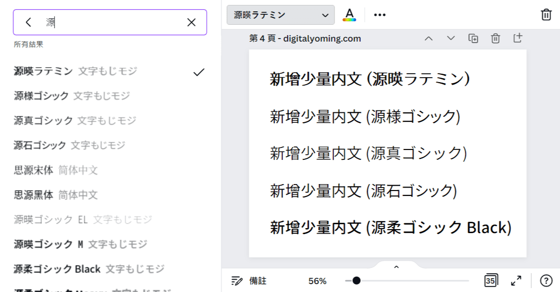Open the font family dropdown 源暎ラテミン
Screen dimensions: 560x292
pyautogui.click(x=280, y=15)
